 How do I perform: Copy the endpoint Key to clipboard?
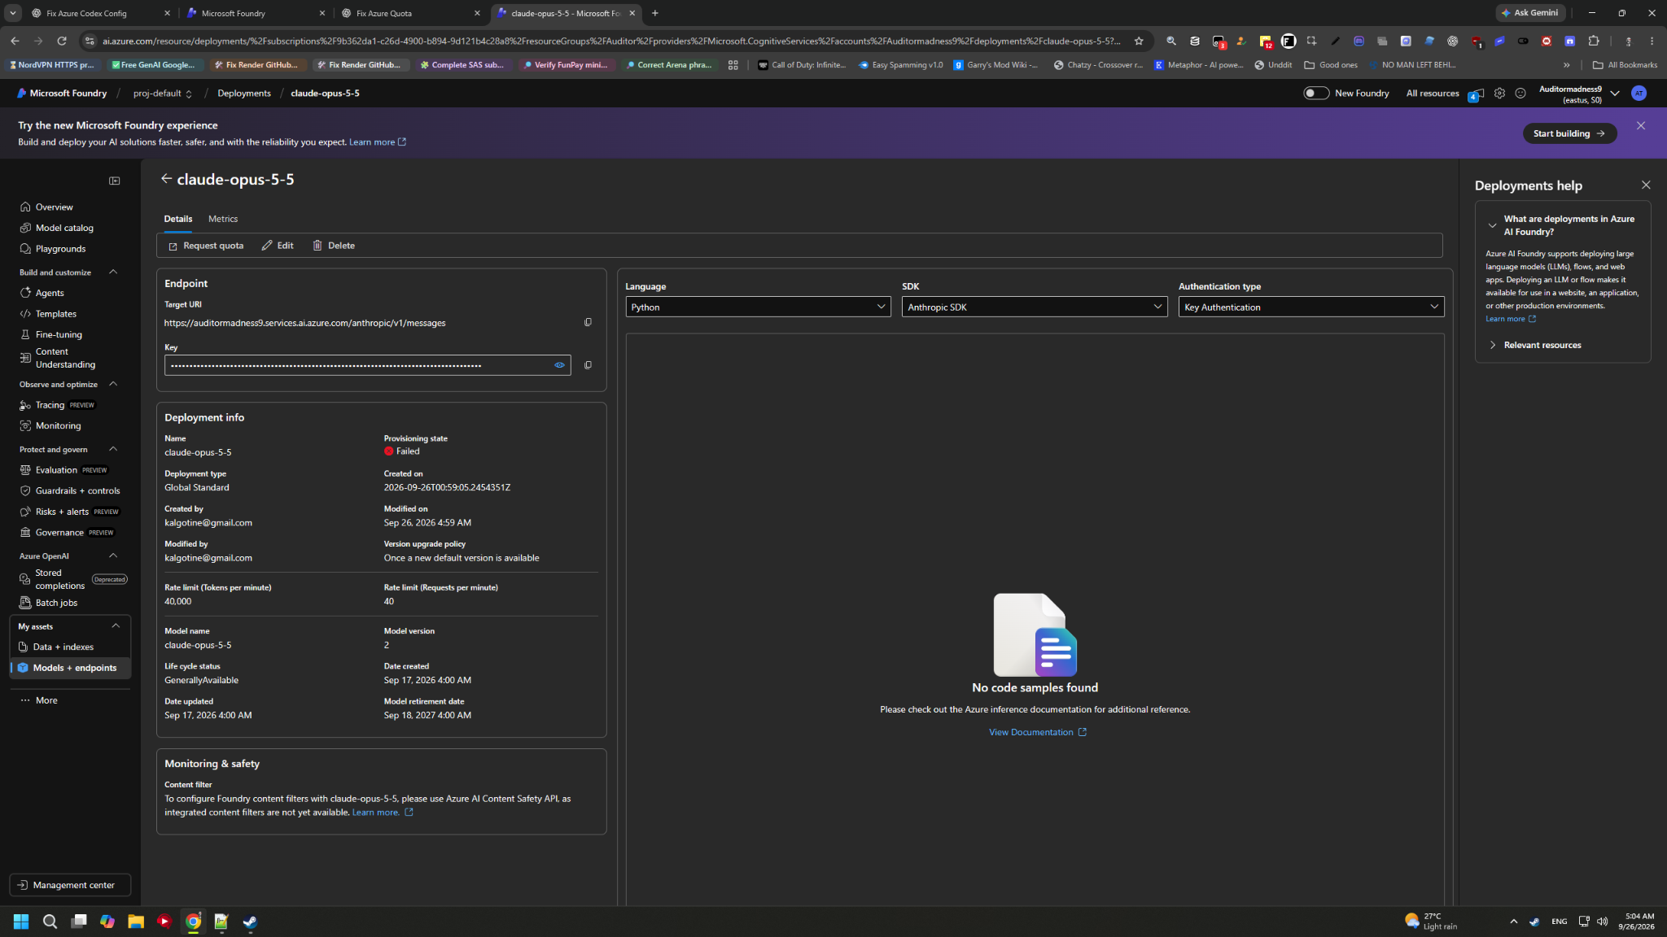(x=588, y=365)
